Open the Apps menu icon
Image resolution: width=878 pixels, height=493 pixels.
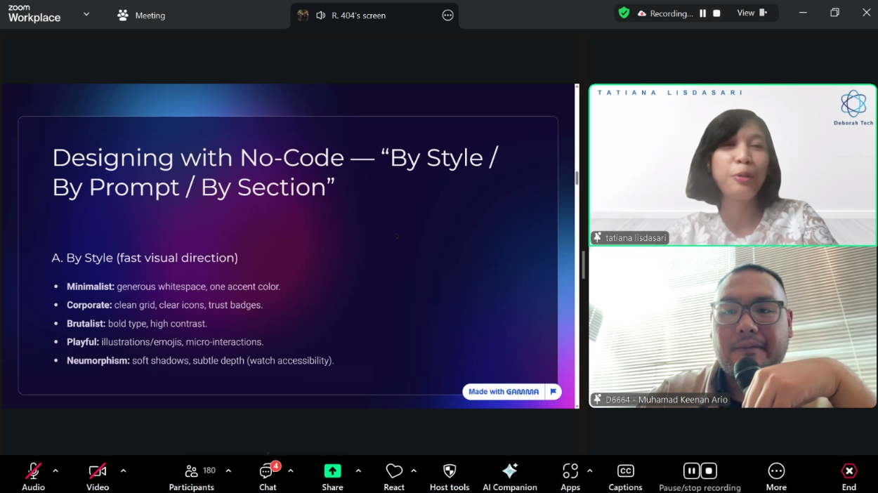[570, 471]
